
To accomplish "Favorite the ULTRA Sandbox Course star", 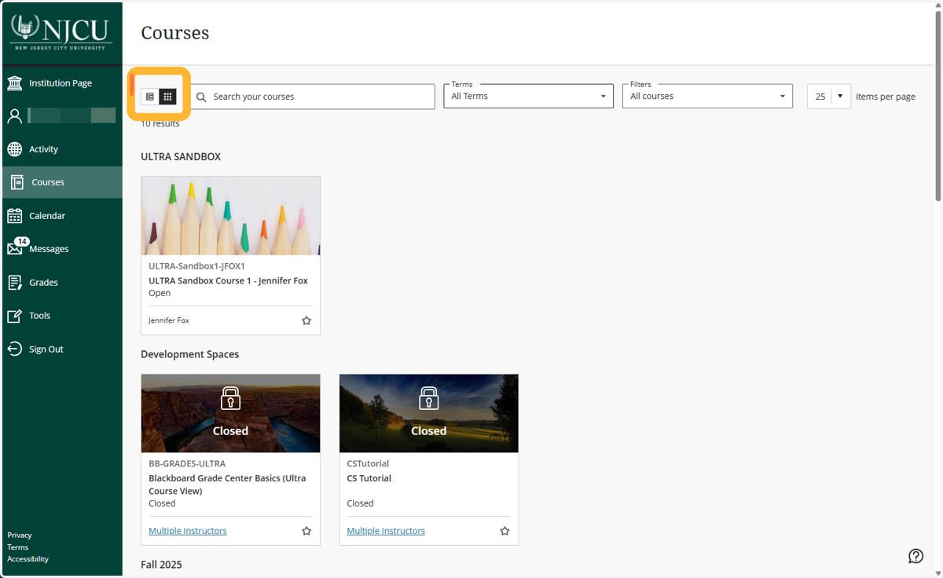I will coord(306,320).
